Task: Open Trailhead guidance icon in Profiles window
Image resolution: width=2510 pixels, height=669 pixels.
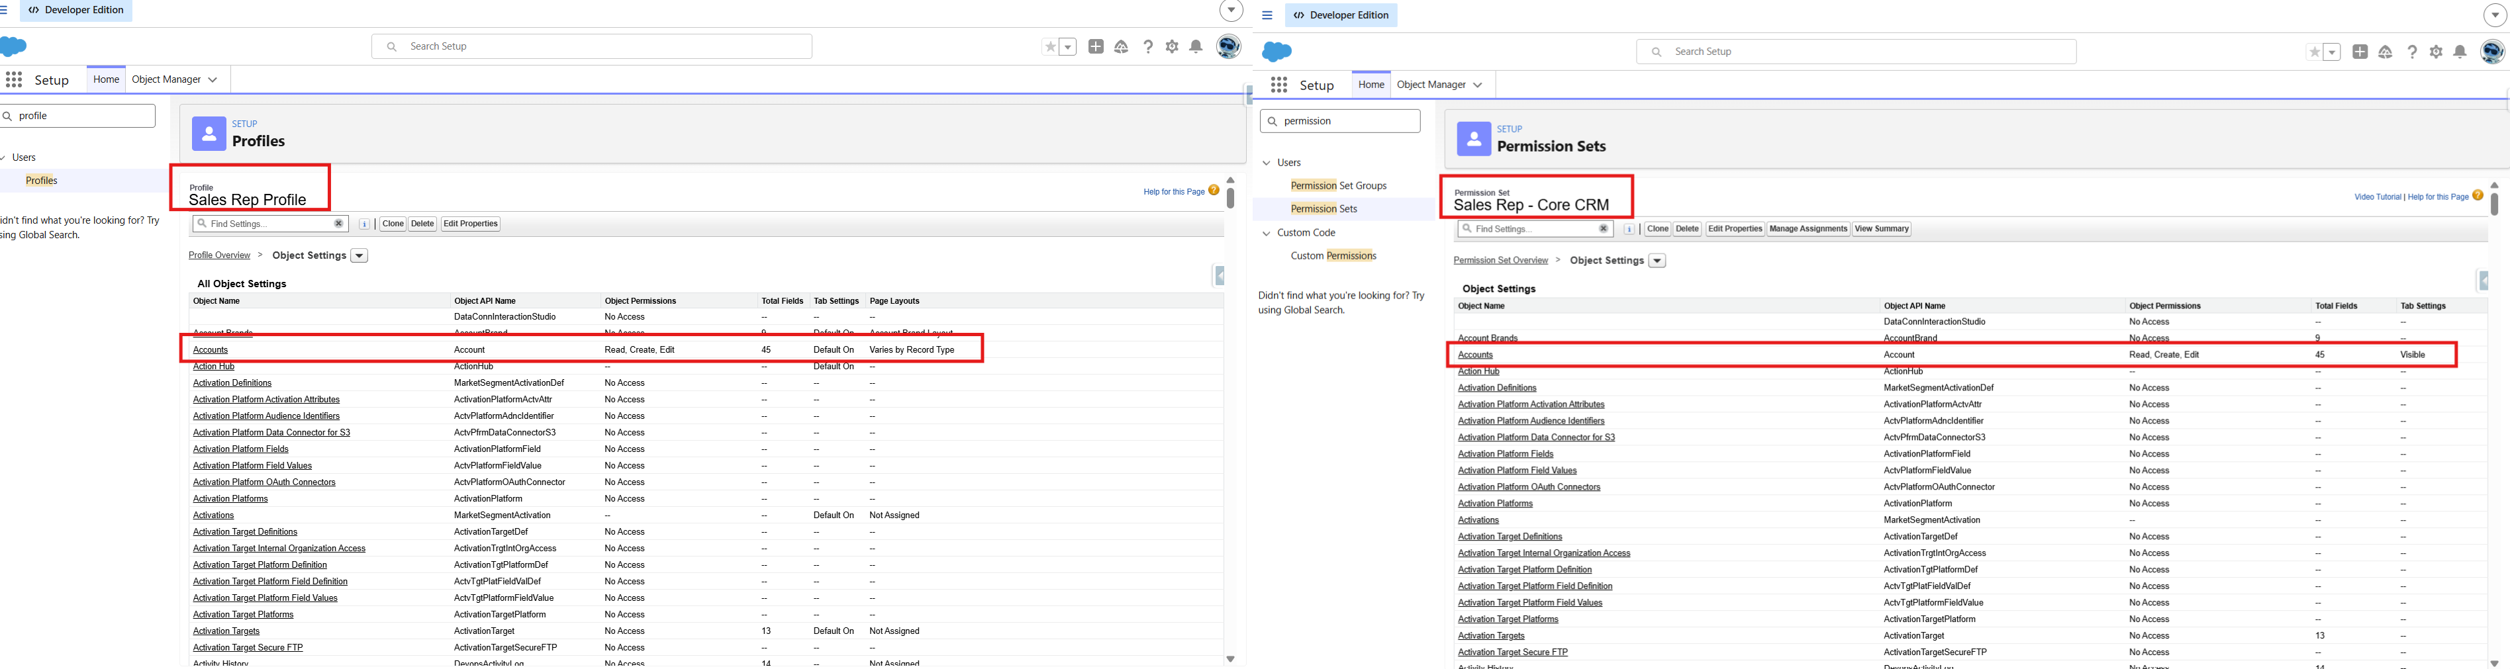Action: tap(1122, 47)
